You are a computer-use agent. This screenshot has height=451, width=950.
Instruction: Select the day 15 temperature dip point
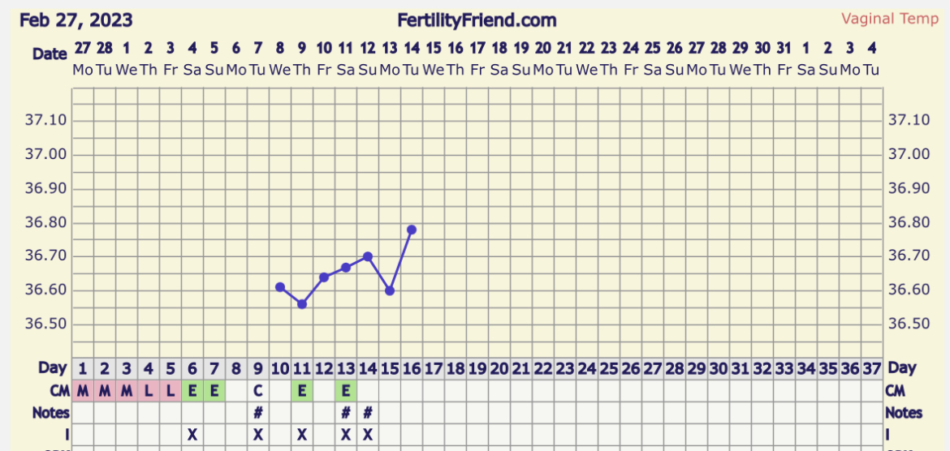[x=390, y=290]
